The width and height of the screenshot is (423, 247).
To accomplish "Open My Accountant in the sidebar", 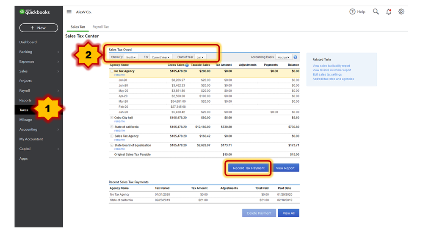I will tap(31, 139).
